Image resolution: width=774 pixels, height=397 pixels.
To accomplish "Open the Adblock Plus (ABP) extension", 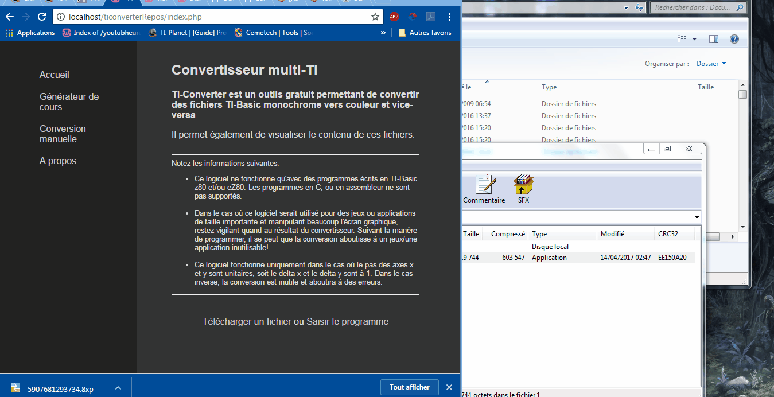I will 394,17.
